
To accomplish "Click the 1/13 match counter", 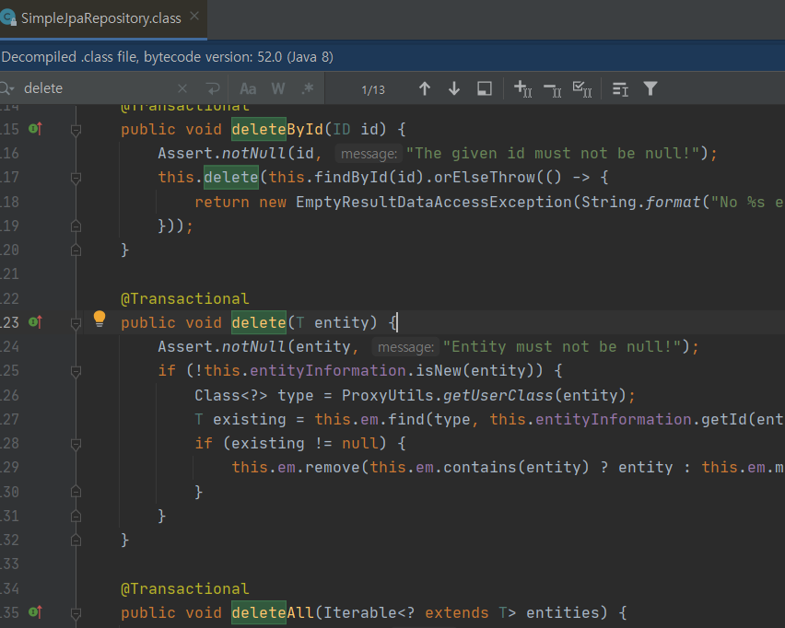I will point(373,90).
